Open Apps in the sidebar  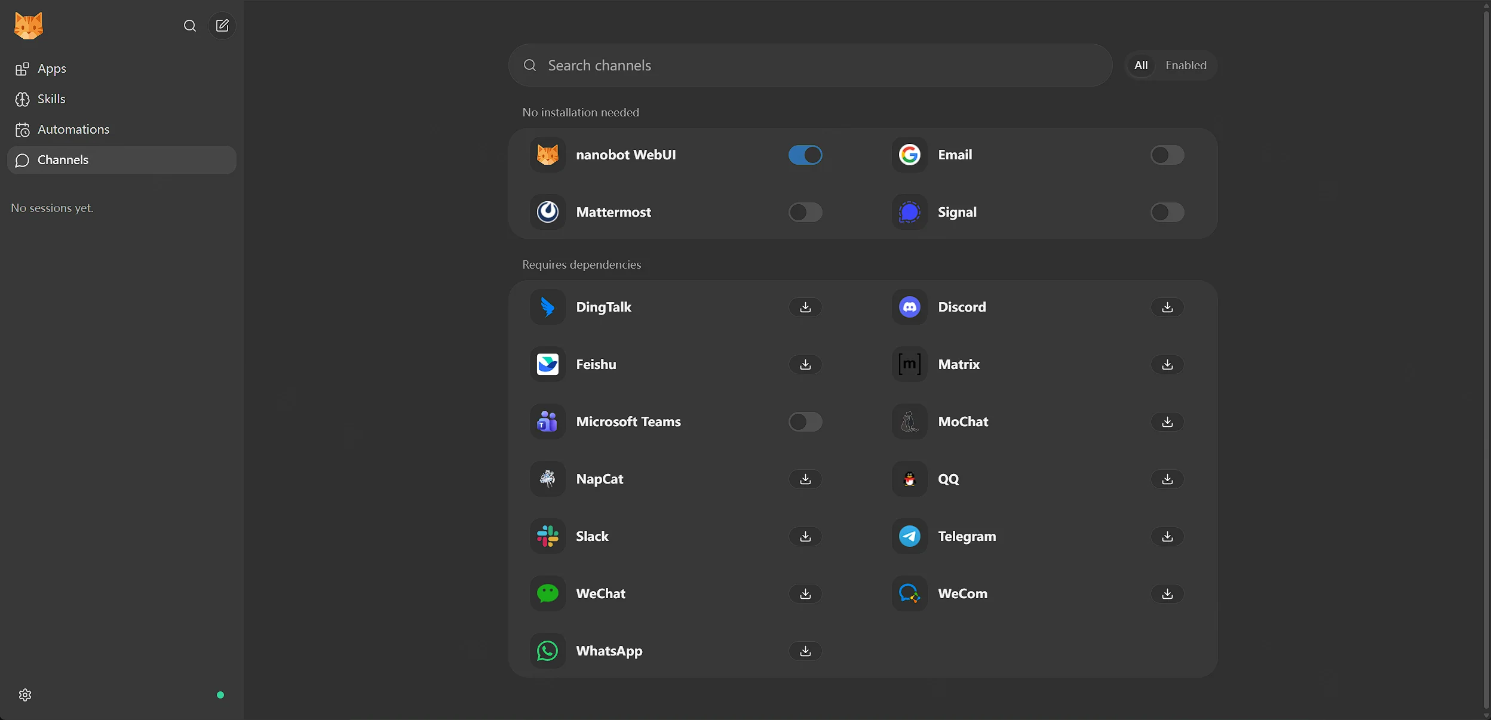[122, 69]
